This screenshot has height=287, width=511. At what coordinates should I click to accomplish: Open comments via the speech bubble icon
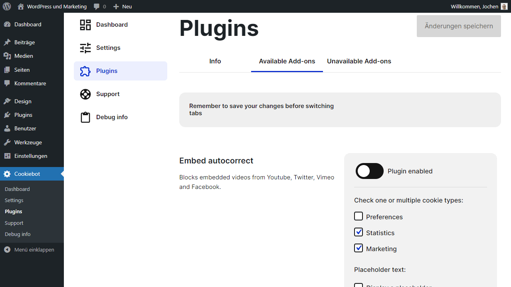click(x=96, y=6)
